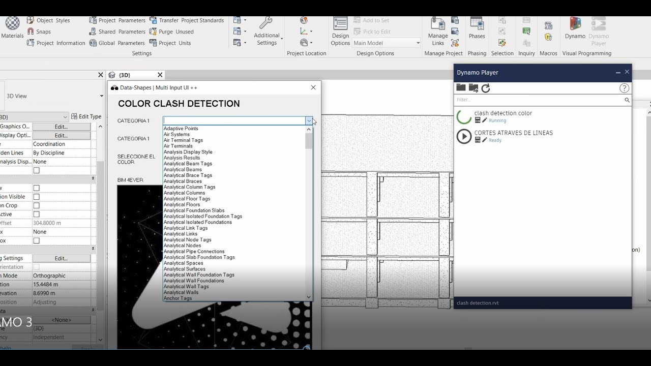Select Analytical Beams from list

click(x=183, y=169)
